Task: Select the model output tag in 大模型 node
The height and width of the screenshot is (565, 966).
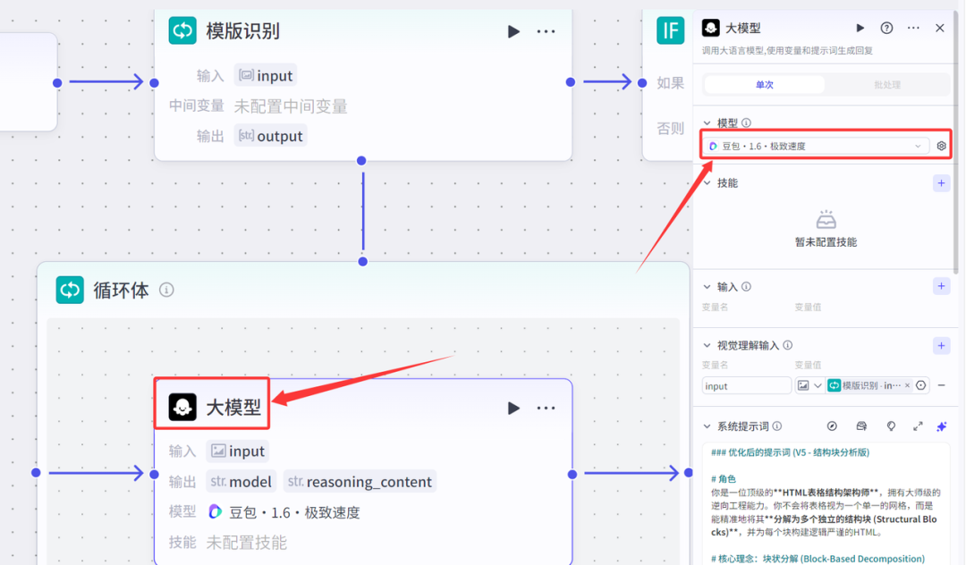Action: 241,481
